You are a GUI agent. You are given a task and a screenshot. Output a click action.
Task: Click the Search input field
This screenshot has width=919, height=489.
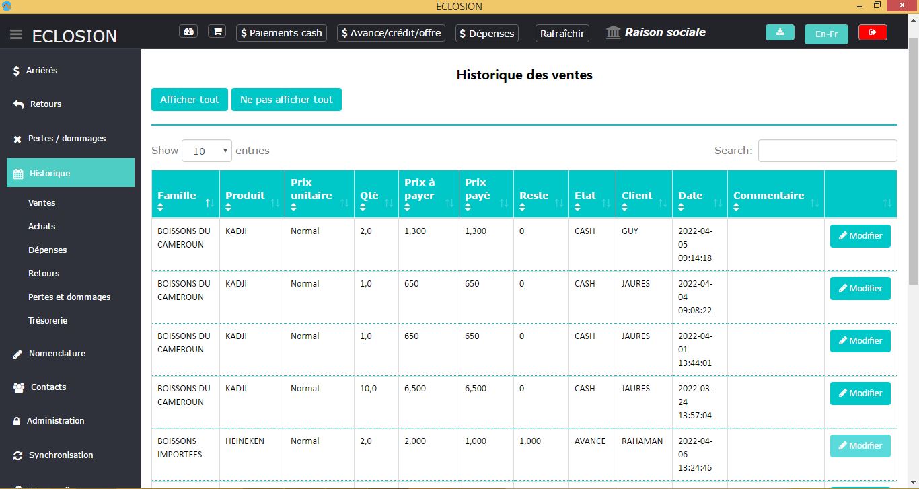pyautogui.click(x=827, y=151)
